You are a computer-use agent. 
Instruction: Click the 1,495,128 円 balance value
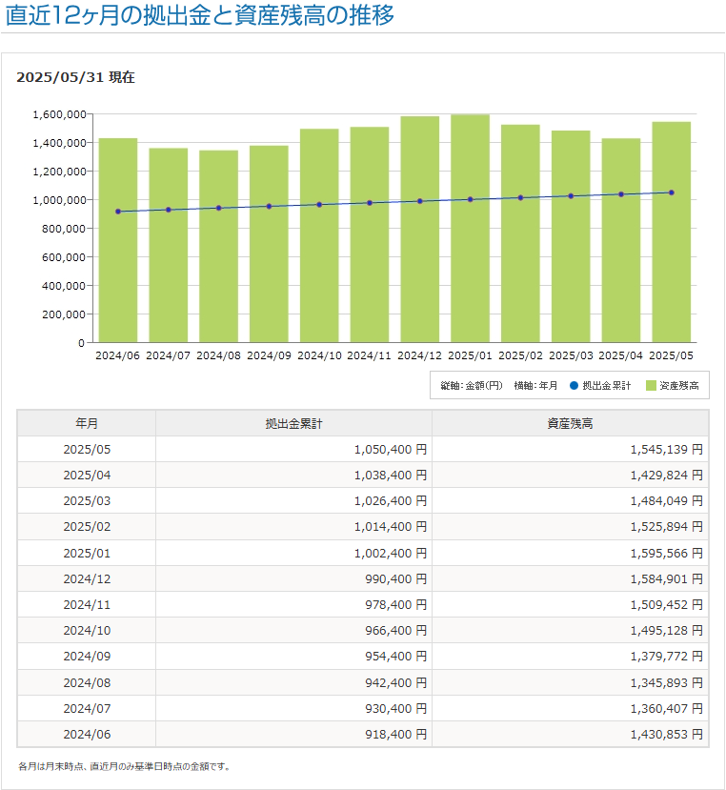pos(667,630)
